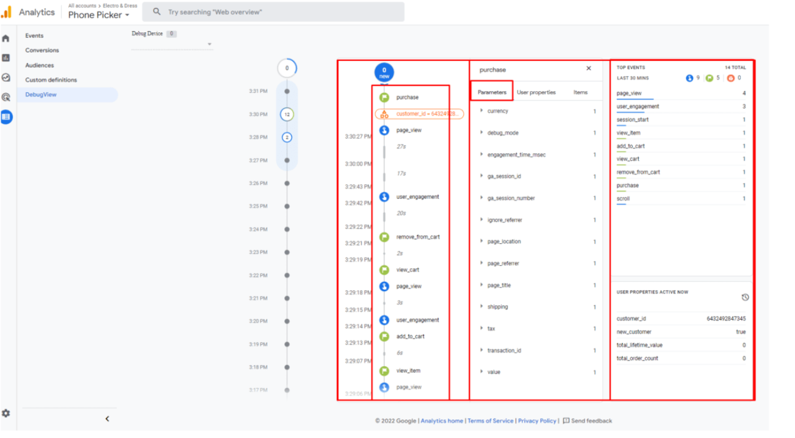Select the remove_from_cart event icon
This screenshot has width=795, height=438.
[384, 237]
